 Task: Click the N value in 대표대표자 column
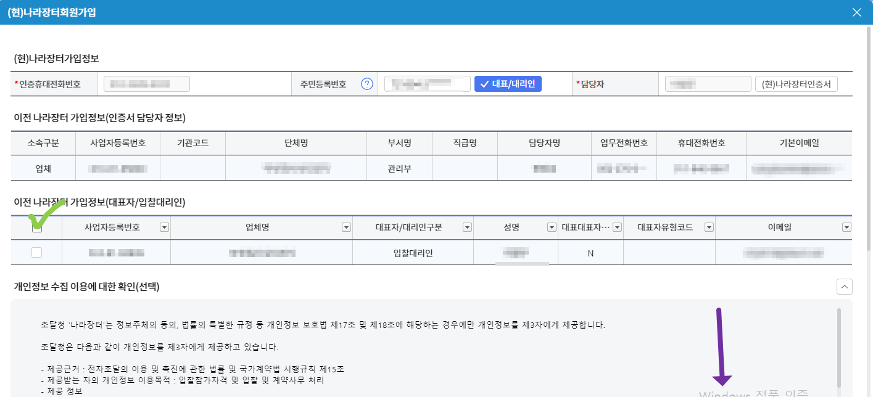590,253
